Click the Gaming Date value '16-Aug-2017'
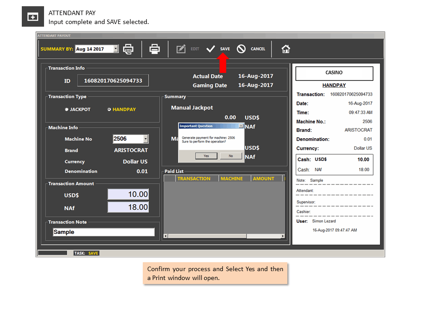 256,85
